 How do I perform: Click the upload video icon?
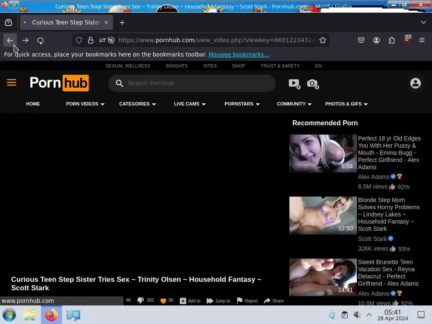point(294,84)
